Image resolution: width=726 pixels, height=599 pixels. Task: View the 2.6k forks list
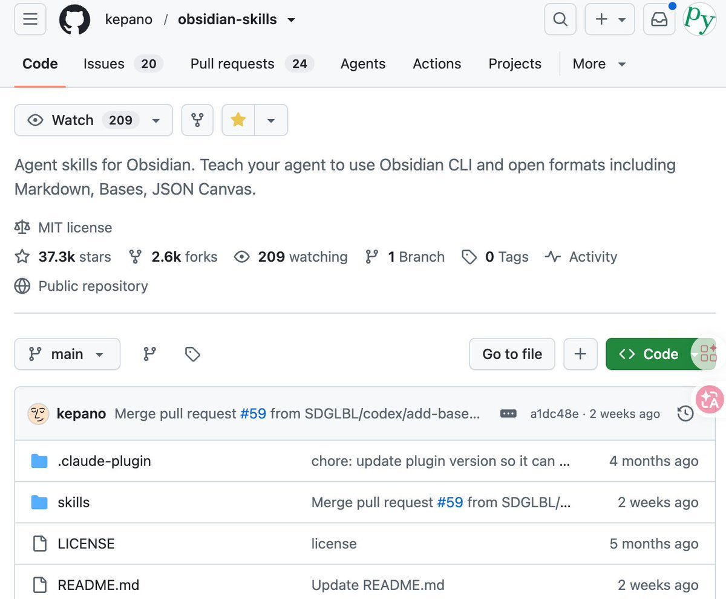pos(173,257)
